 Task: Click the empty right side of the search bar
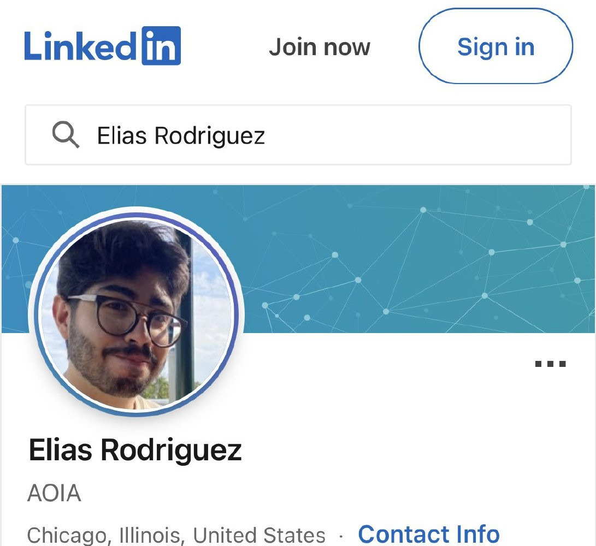(x=418, y=135)
